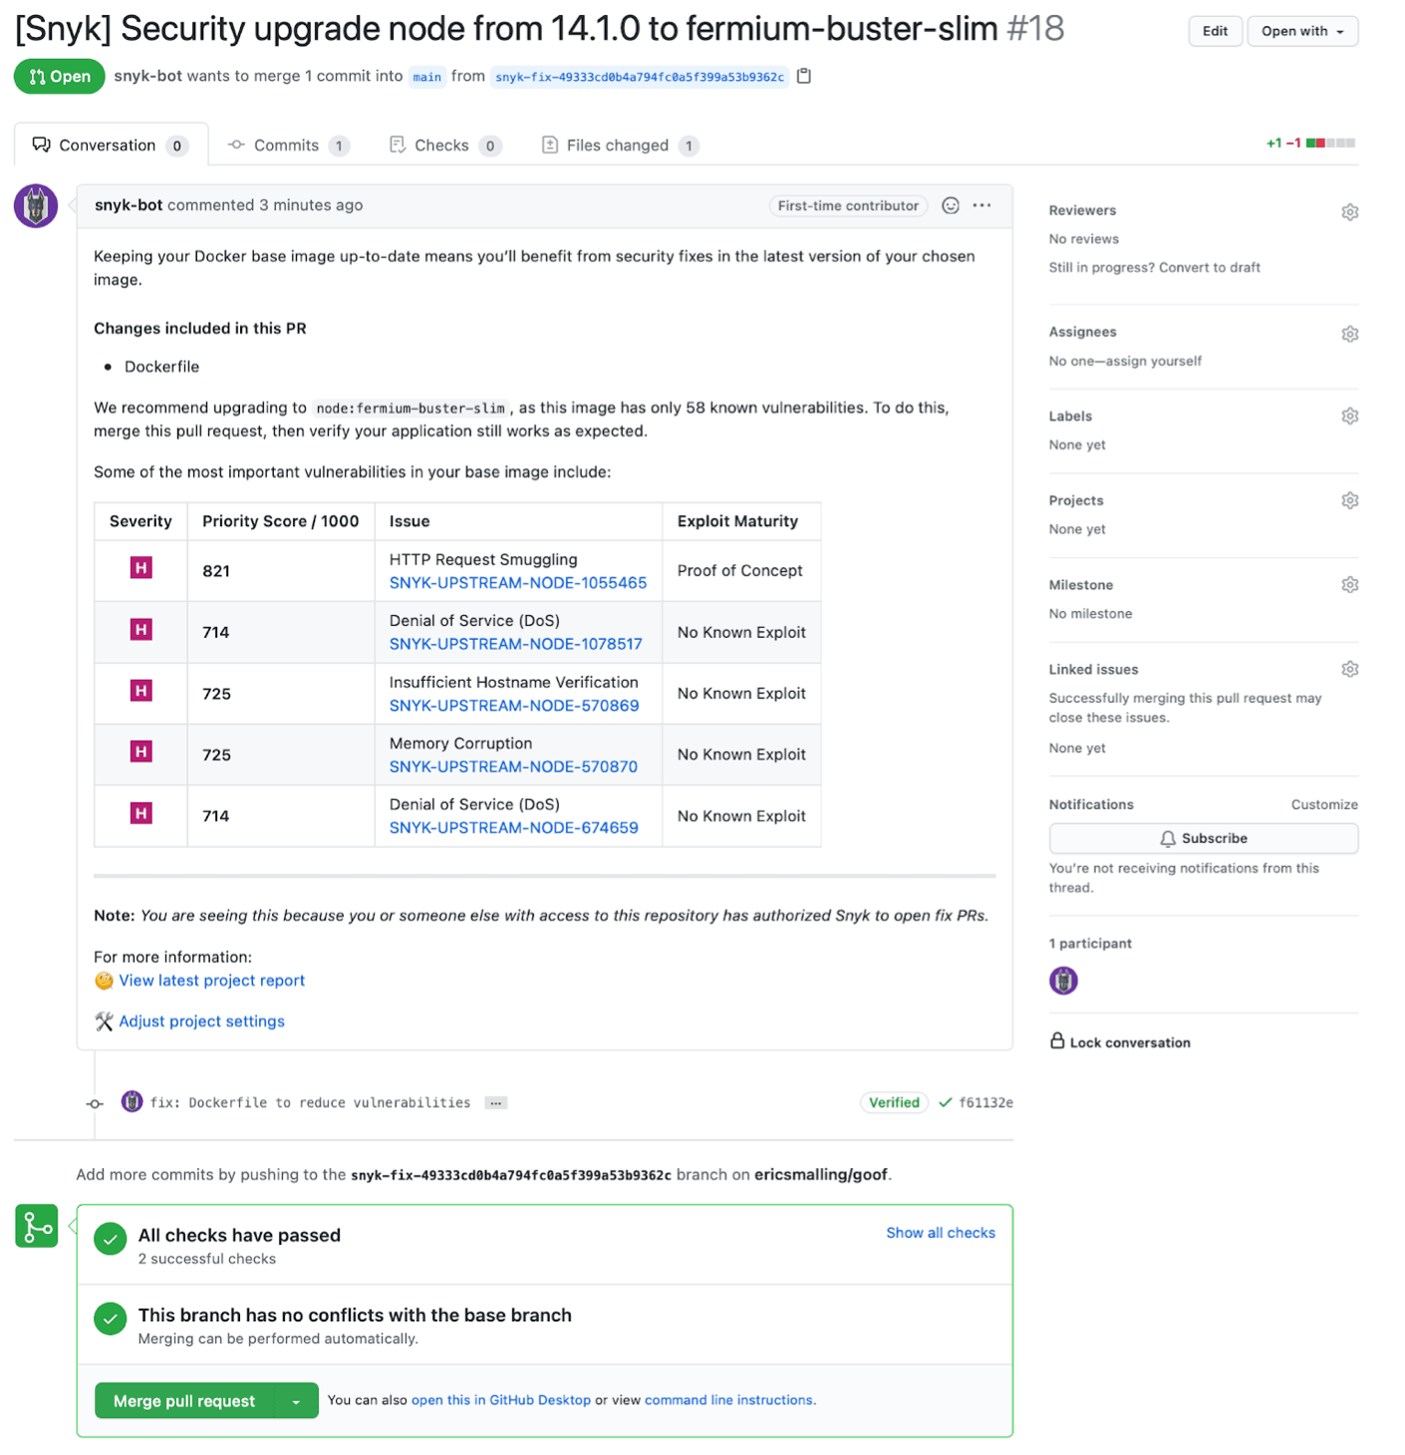The width and height of the screenshot is (1405, 1455).
Task: Click the green merge status icon
Action: click(36, 1226)
